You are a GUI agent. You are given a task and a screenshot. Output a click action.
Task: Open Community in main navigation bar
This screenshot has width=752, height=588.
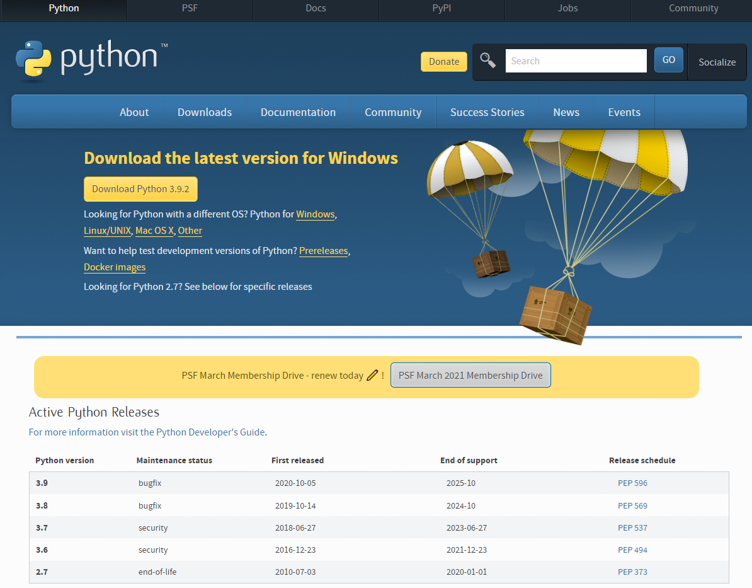click(x=393, y=112)
